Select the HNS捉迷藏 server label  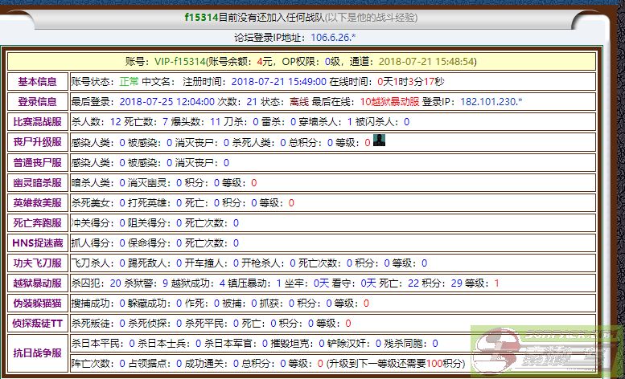pyautogui.click(x=37, y=242)
